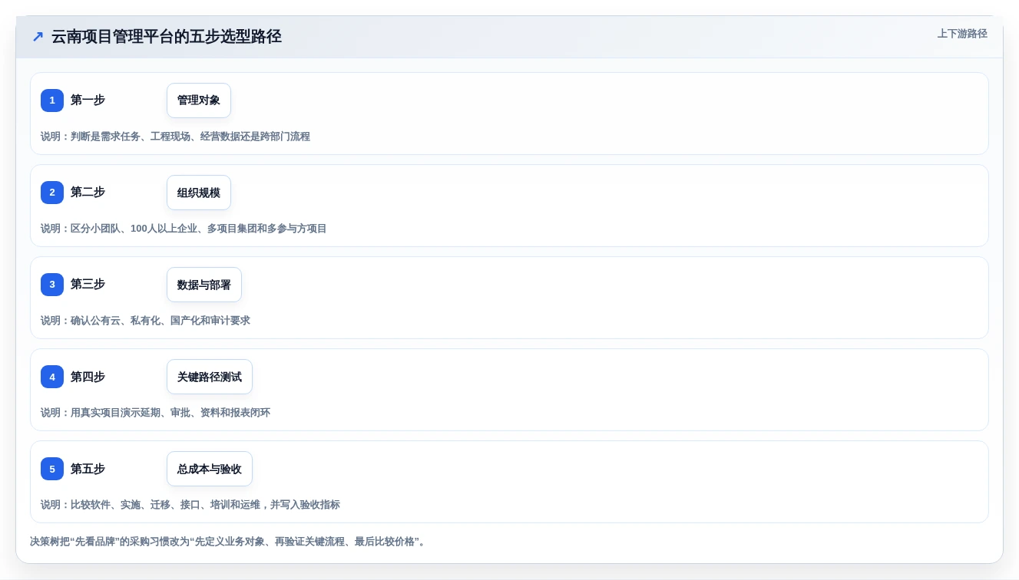The height and width of the screenshot is (580, 1019).
Task: Click the description starting 说明：用真实项目演示
Action: (155, 413)
